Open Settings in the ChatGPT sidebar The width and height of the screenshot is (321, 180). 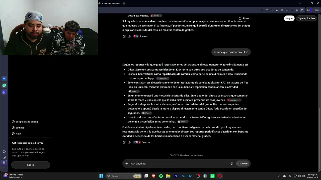coord(18,128)
